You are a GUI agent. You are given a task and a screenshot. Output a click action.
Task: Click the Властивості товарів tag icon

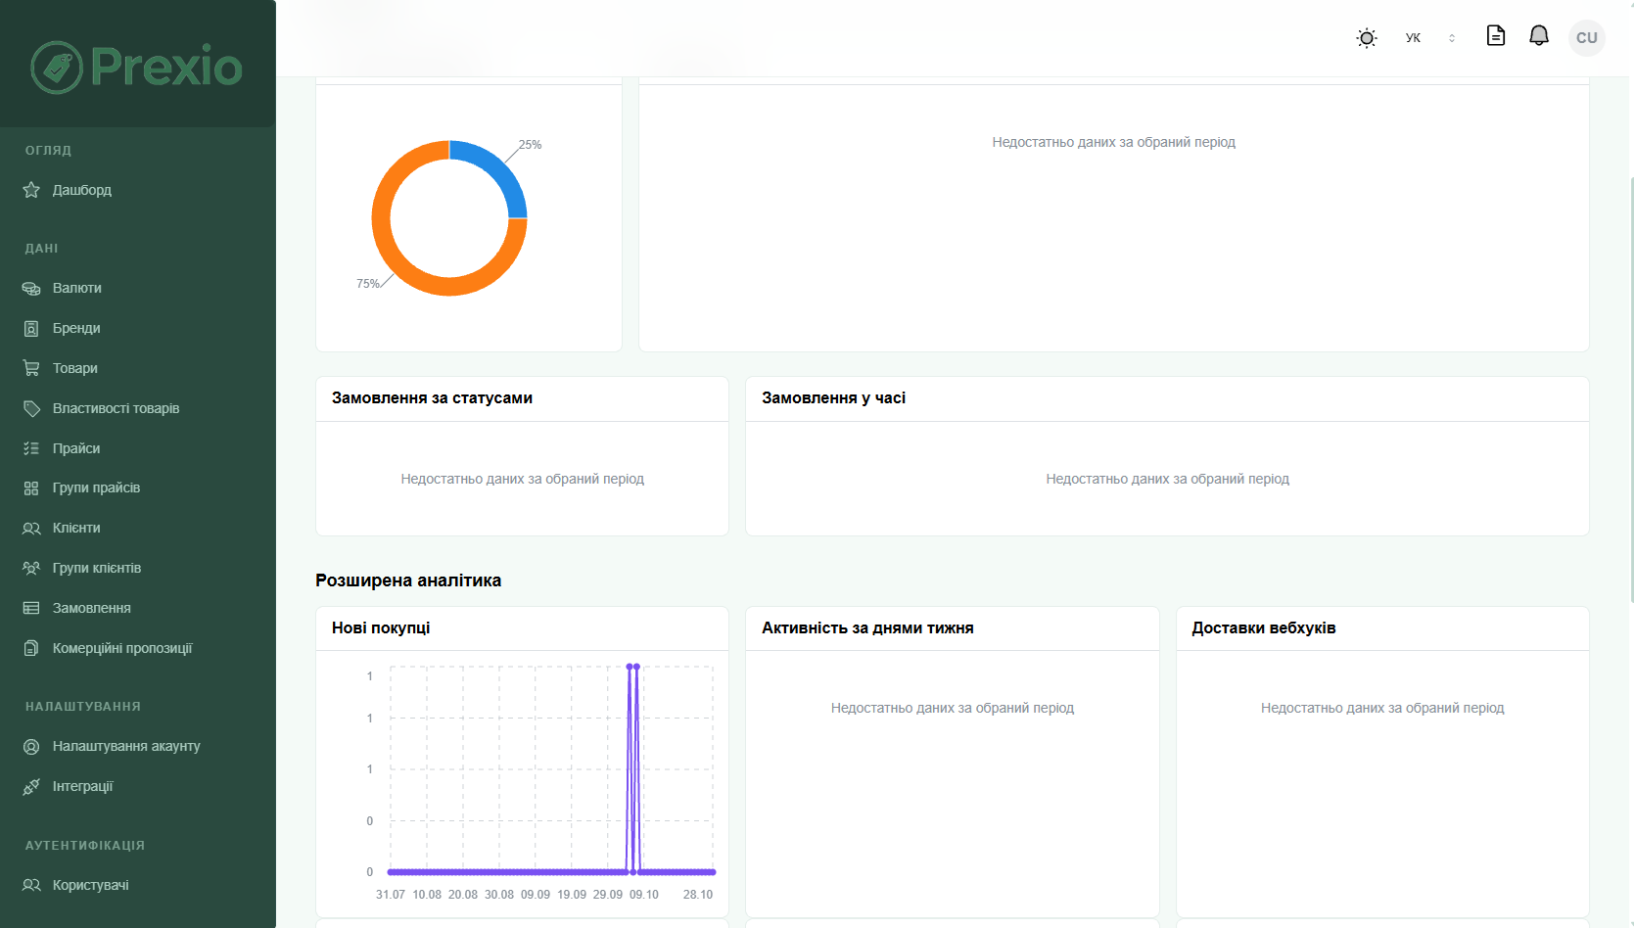click(x=31, y=408)
